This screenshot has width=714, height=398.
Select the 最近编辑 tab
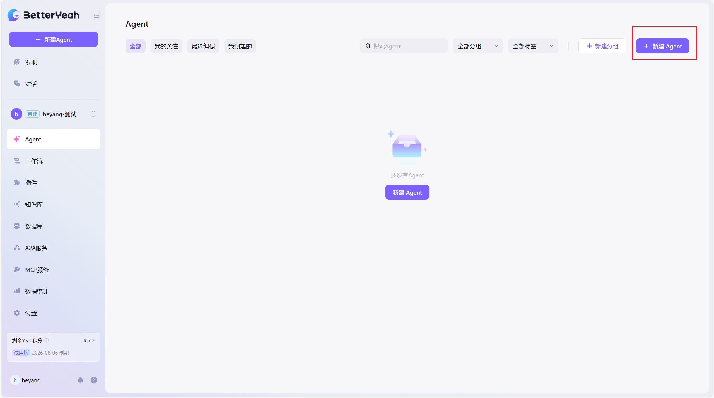(203, 46)
